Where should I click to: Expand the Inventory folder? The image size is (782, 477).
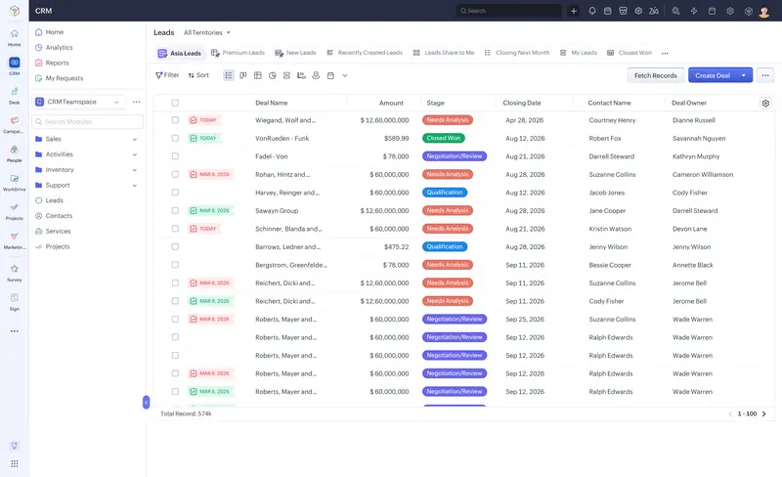[135, 170]
